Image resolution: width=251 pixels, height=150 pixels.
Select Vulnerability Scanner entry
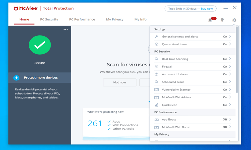193,89
